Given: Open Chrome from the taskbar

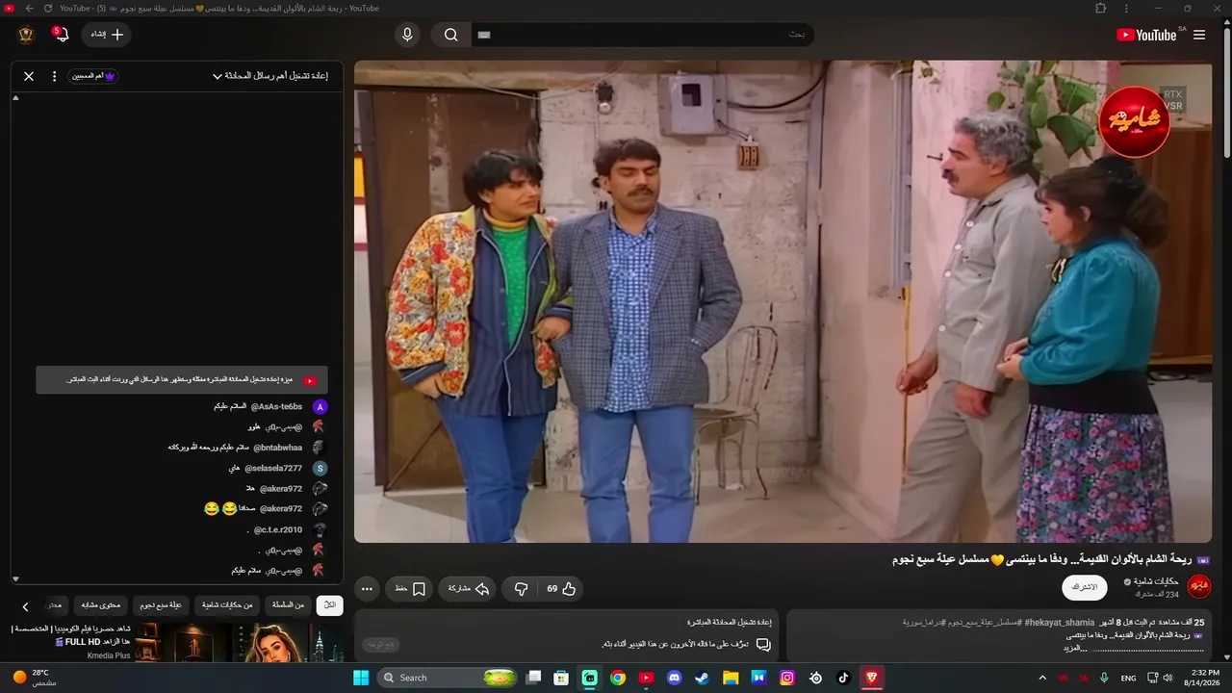Looking at the screenshot, I should pyautogui.click(x=618, y=678).
